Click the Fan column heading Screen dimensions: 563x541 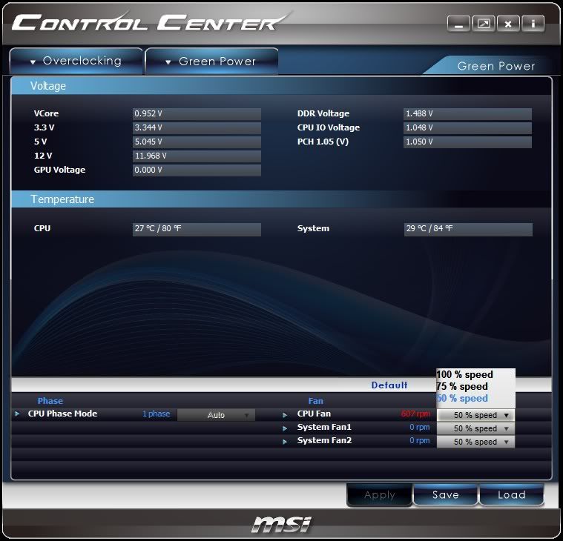pyautogui.click(x=315, y=401)
